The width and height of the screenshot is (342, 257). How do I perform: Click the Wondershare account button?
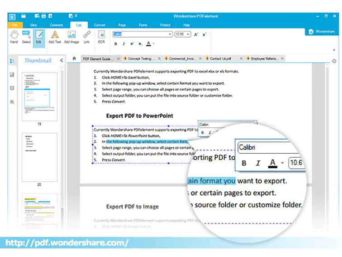tap(322, 31)
